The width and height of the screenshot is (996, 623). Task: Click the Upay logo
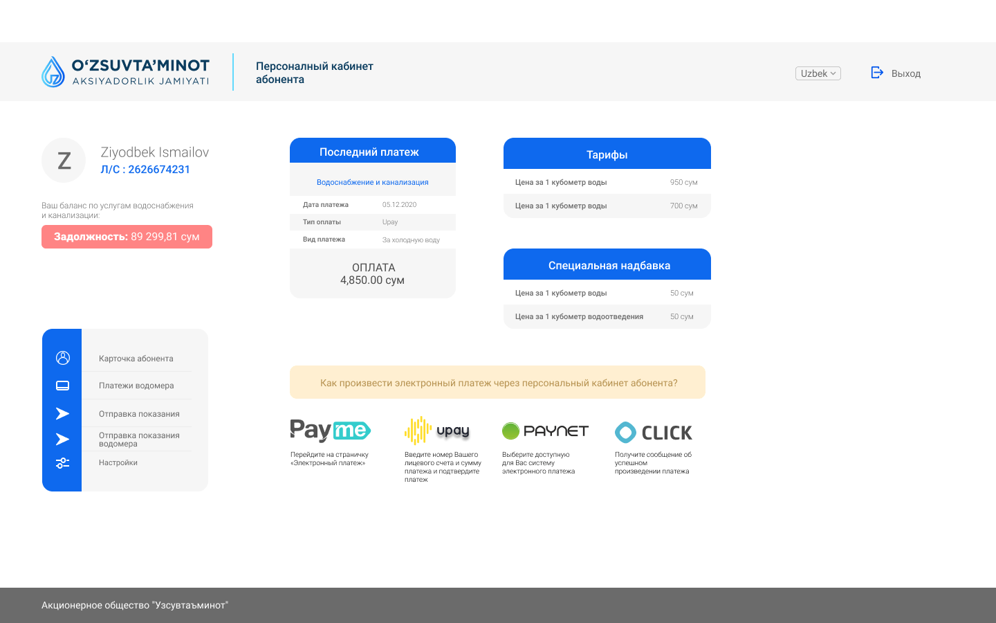pyautogui.click(x=437, y=431)
